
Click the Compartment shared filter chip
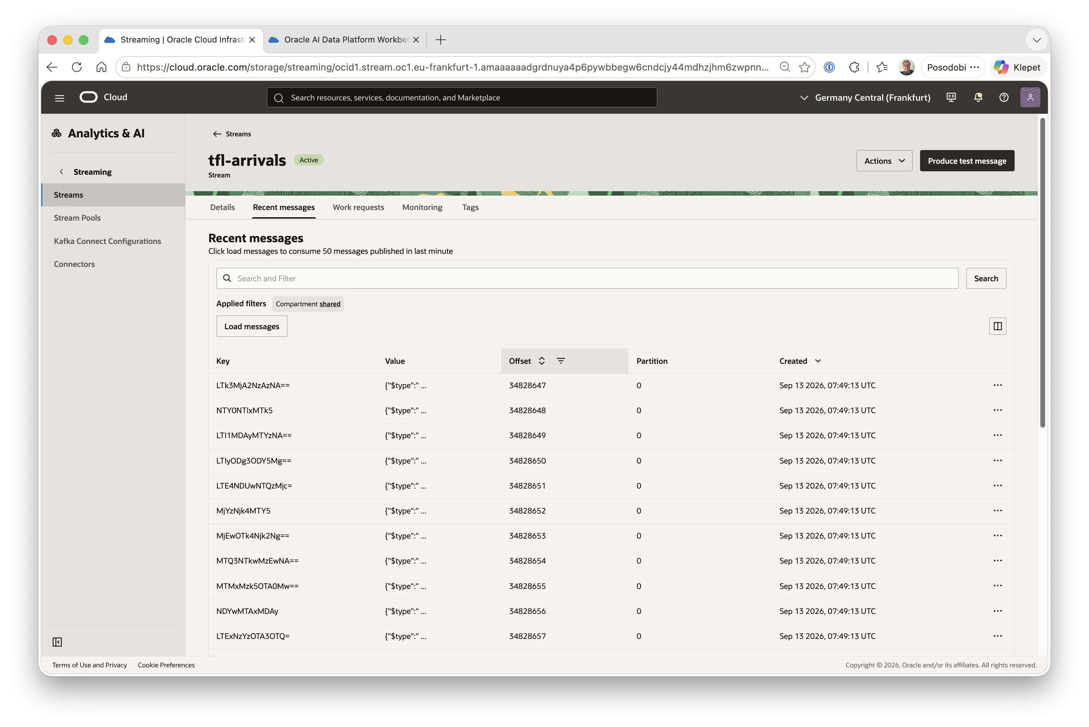pos(308,304)
